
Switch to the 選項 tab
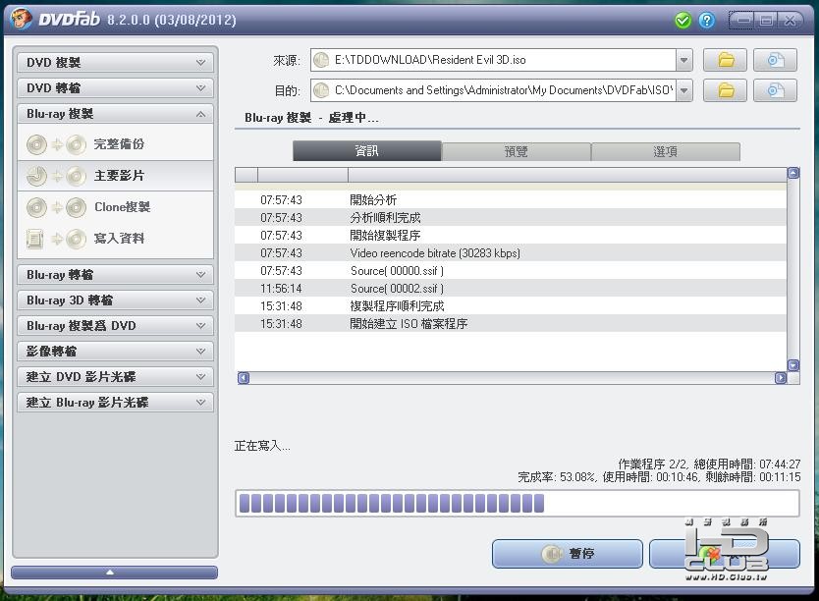pyautogui.click(x=666, y=151)
